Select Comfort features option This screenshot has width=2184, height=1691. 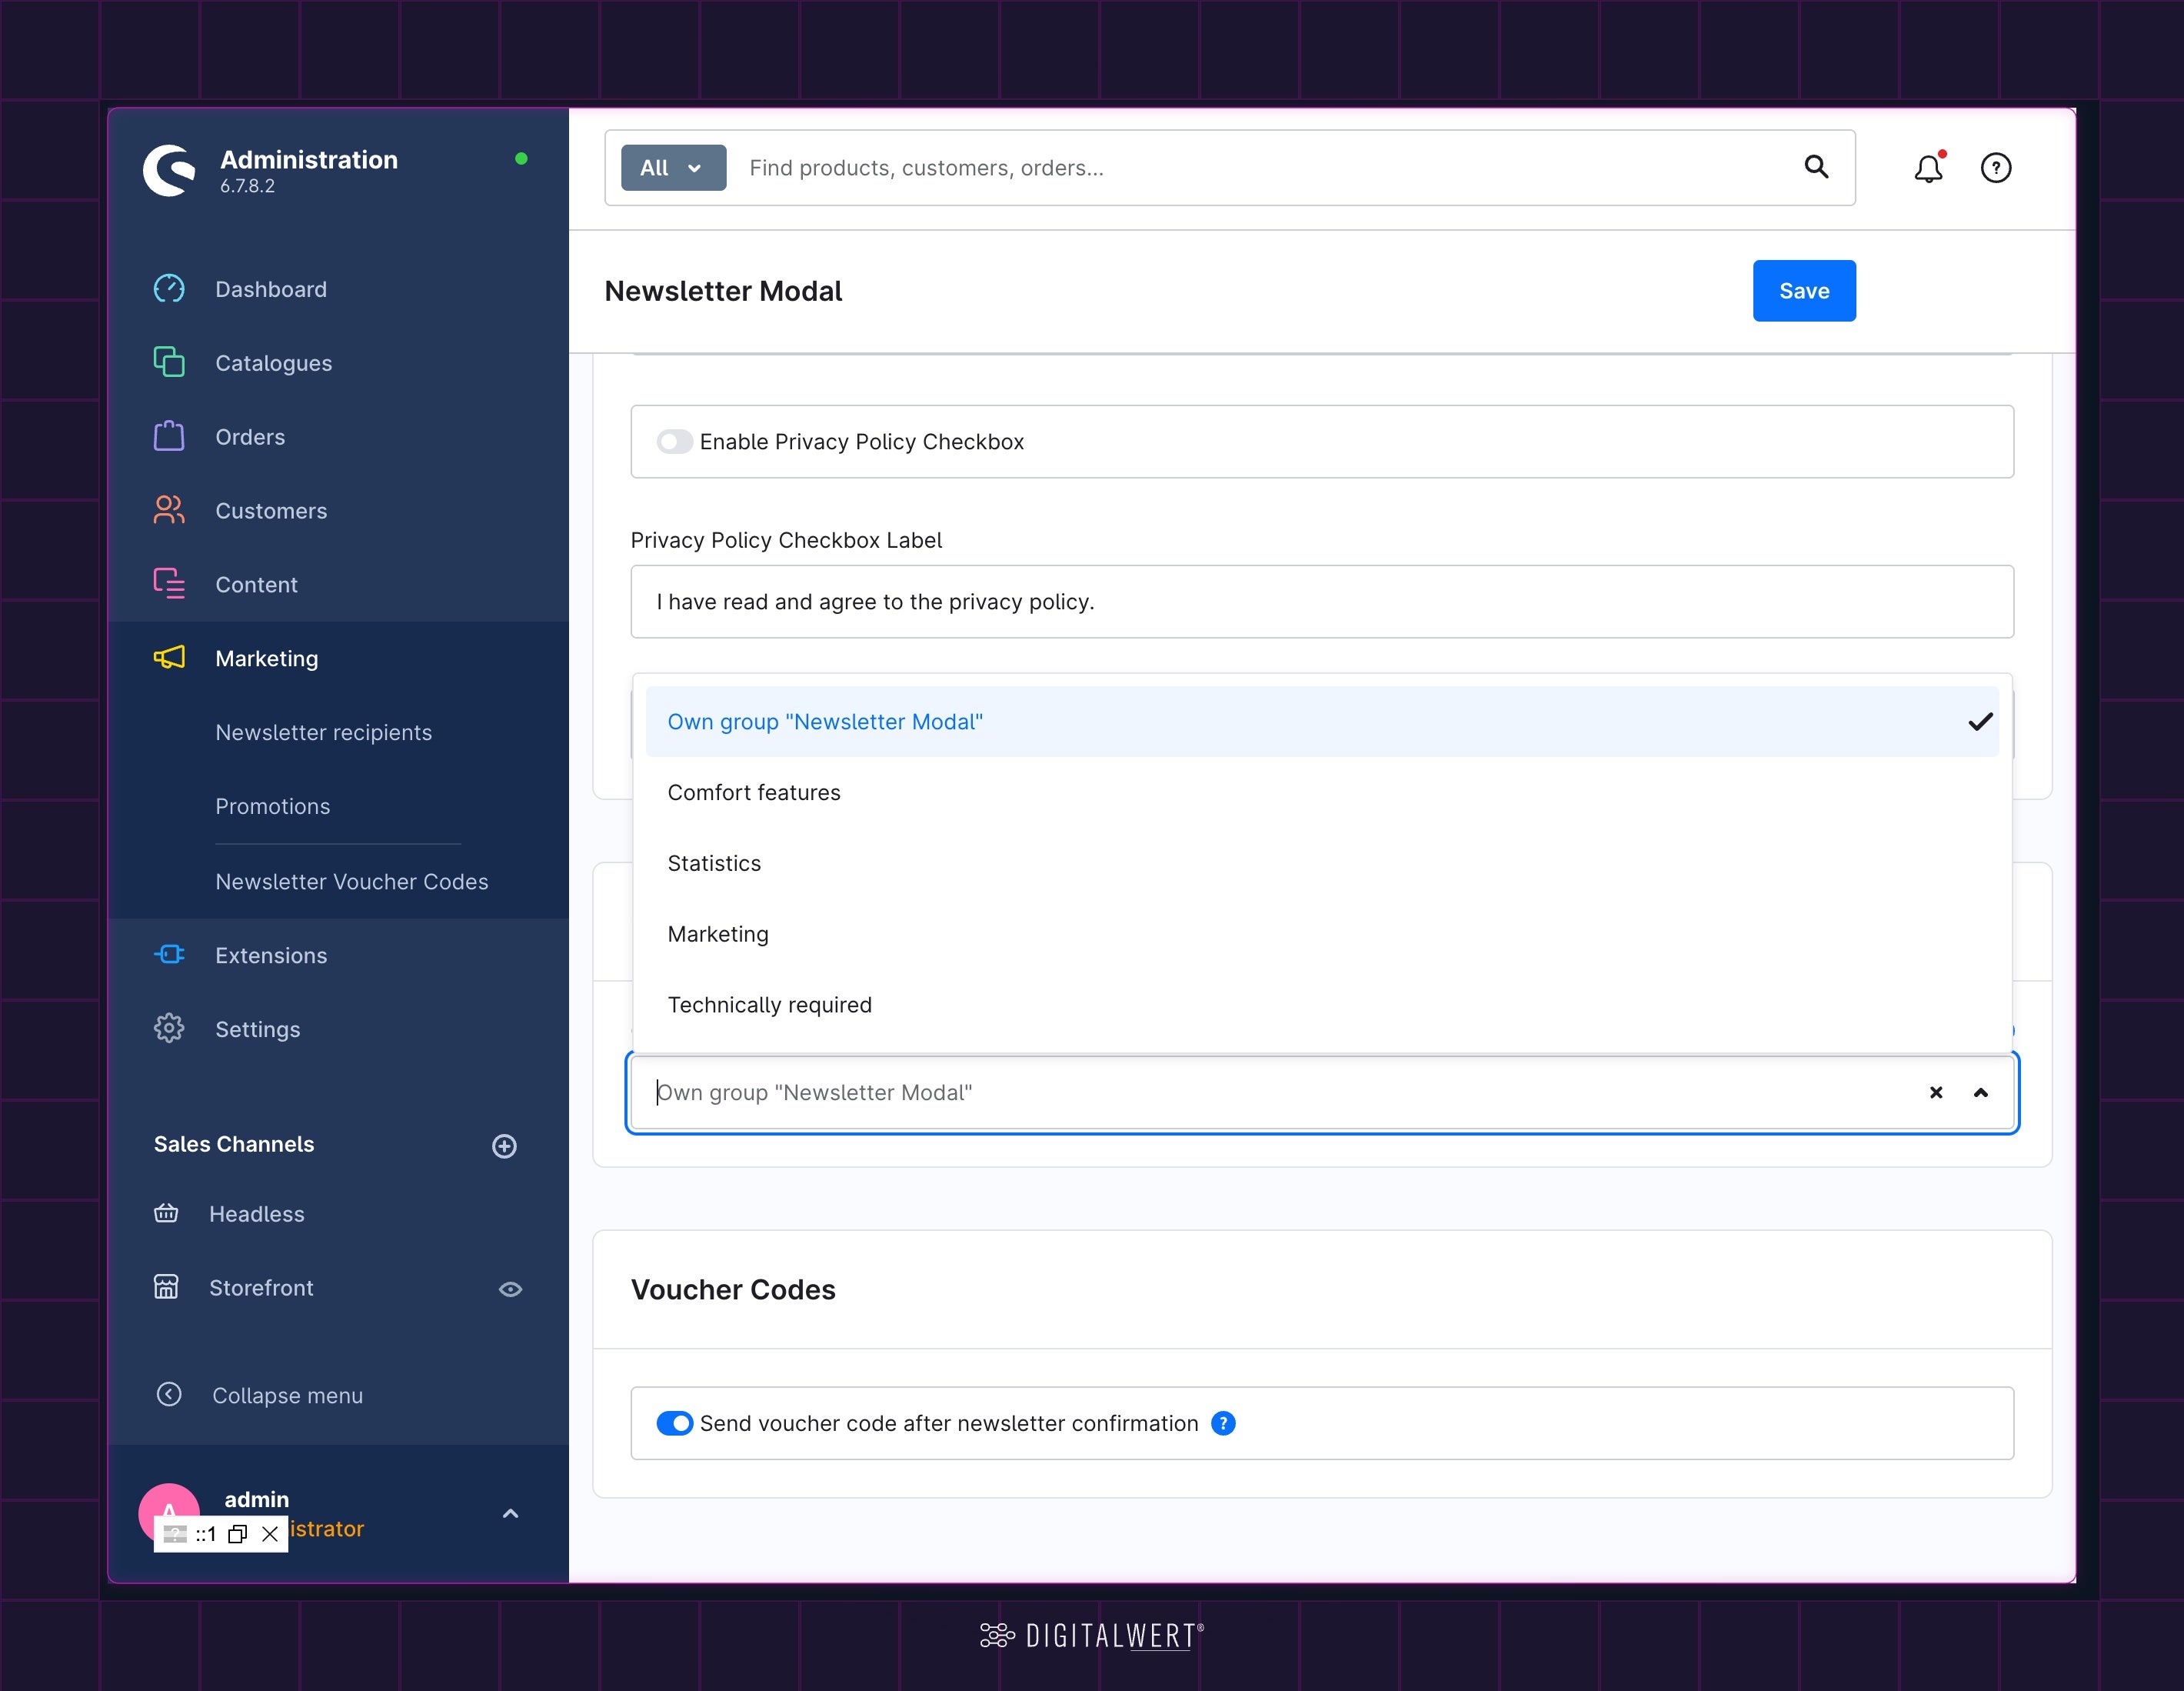tap(1322, 792)
